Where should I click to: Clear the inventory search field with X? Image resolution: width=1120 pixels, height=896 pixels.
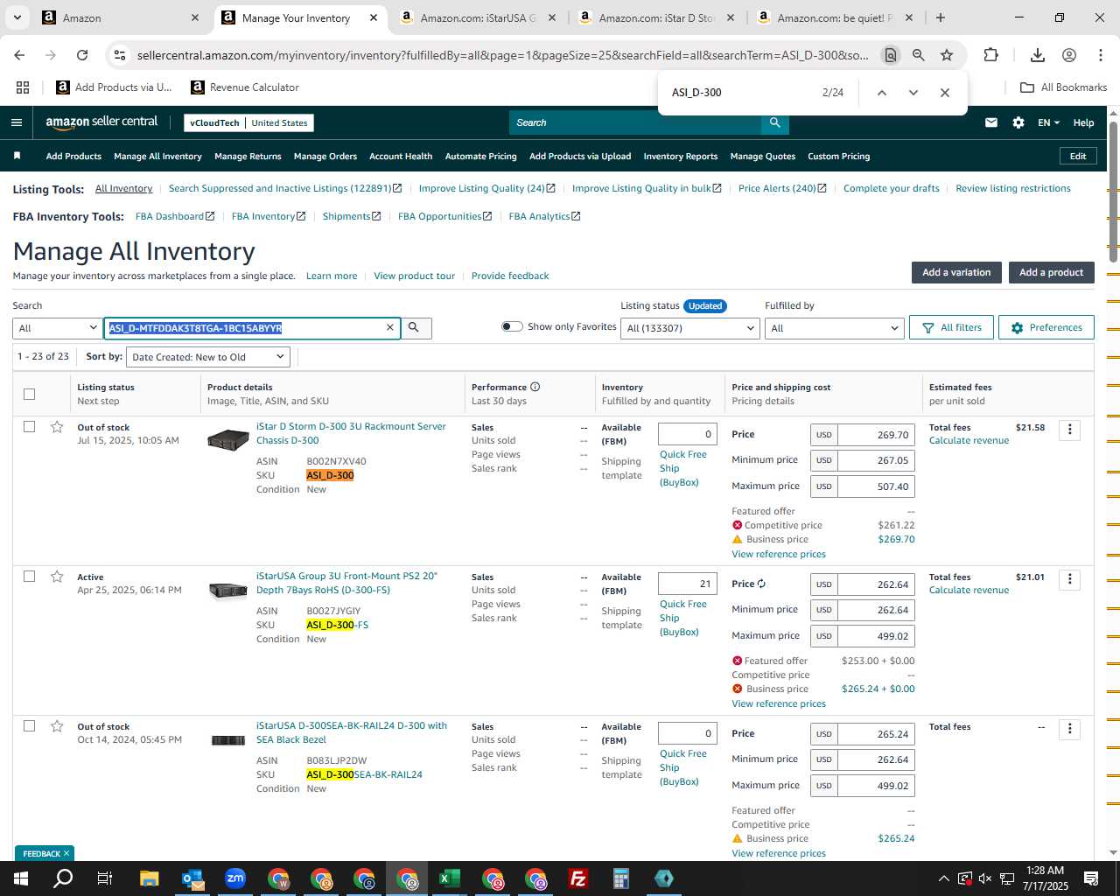point(390,327)
